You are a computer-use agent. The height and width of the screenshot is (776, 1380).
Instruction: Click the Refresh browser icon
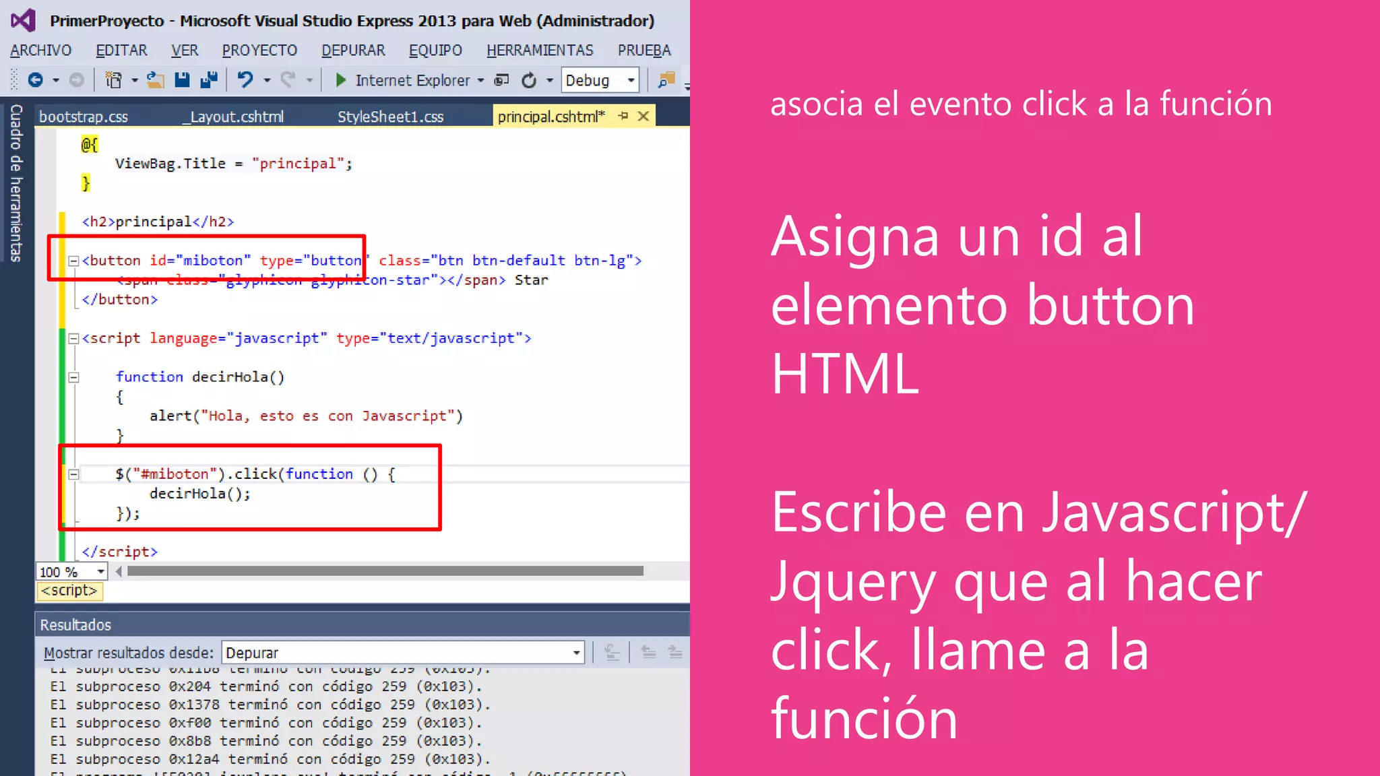coord(529,80)
